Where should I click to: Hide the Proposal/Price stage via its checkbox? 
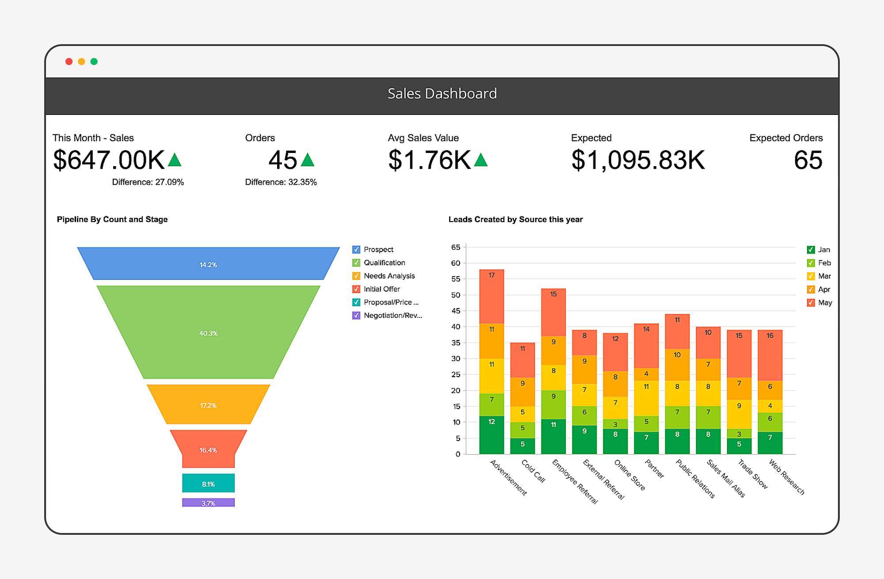click(x=356, y=302)
